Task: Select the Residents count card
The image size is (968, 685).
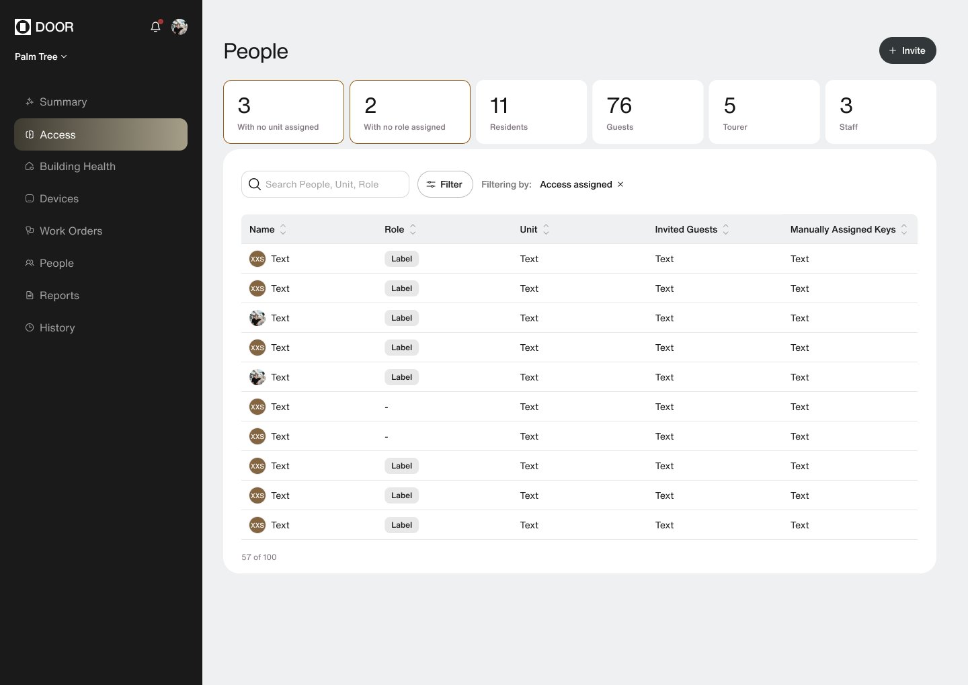Action: [531, 112]
